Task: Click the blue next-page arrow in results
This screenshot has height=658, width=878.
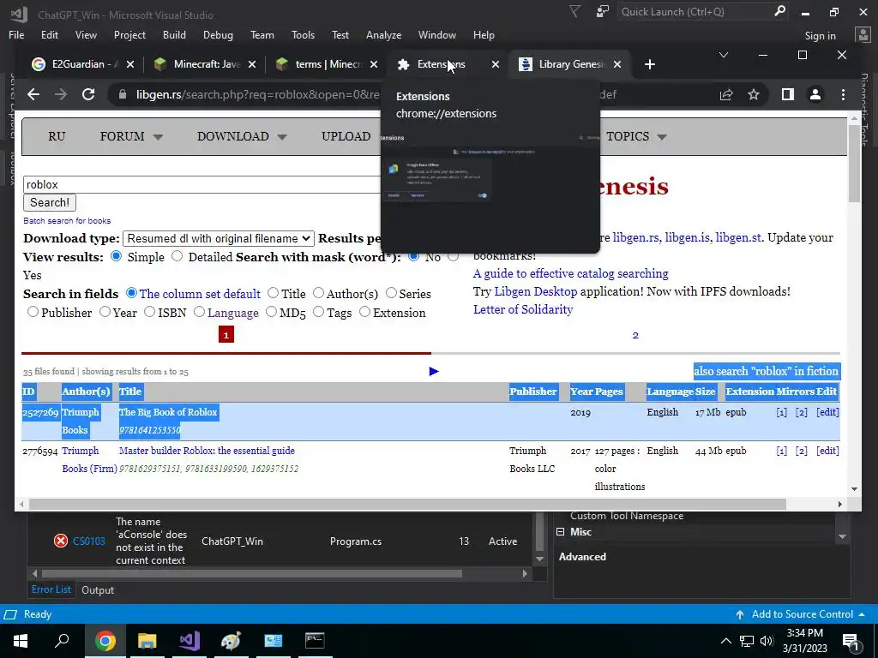Action: [433, 372]
